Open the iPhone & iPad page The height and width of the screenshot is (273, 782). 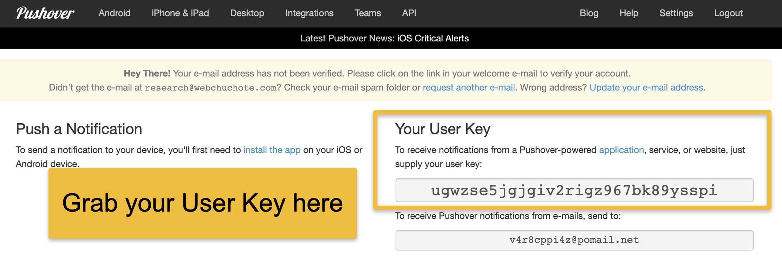[x=180, y=13]
